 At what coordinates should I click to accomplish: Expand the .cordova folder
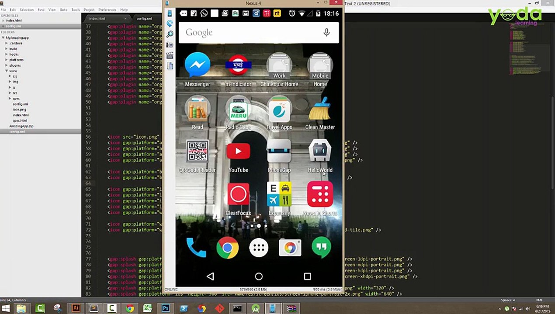click(7, 43)
